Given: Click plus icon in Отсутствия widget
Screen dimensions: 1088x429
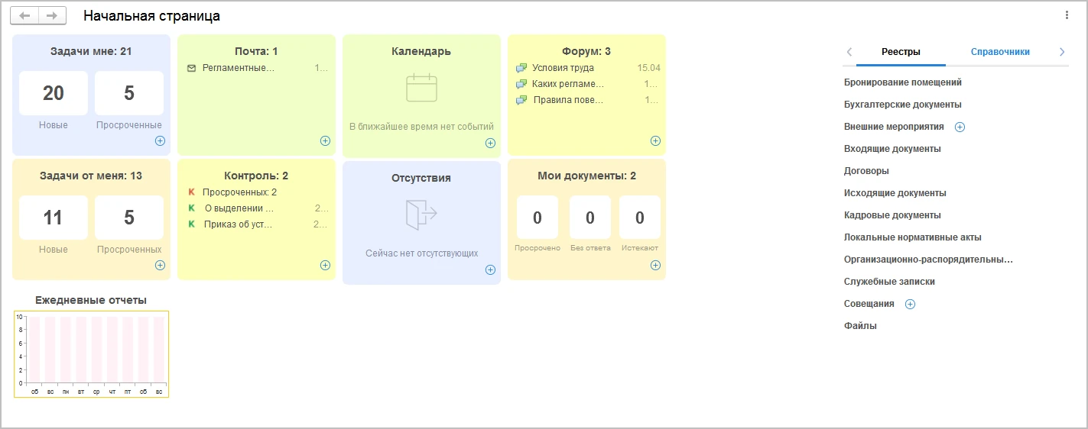Looking at the screenshot, I should (x=490, y=269).
